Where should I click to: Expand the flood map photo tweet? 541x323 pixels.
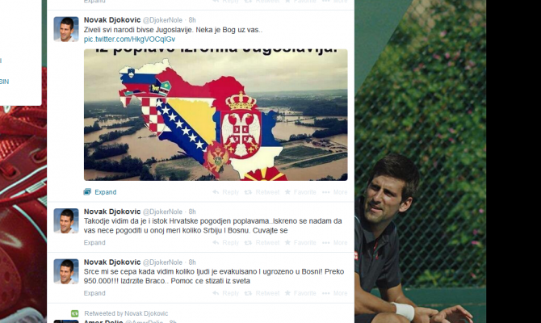click(100, 192)
